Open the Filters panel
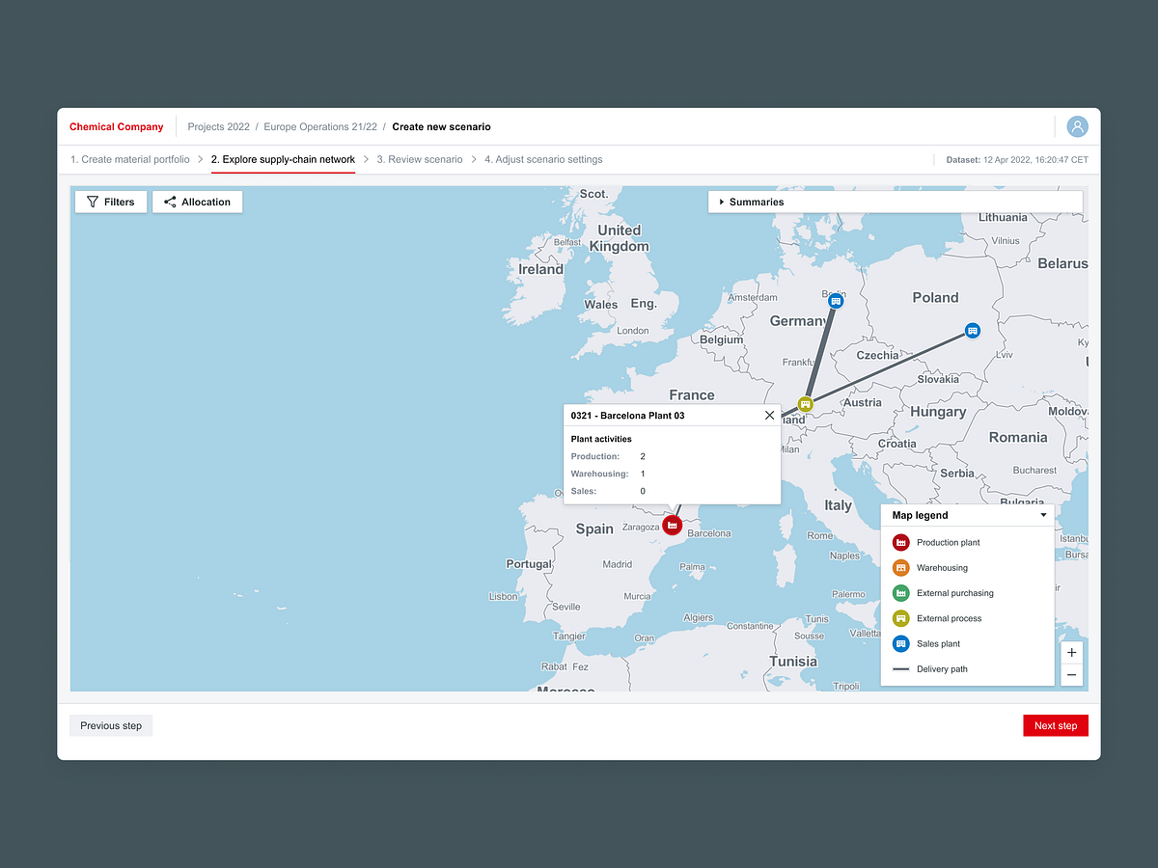Viewport: 1158px width, 868px height. [110, 202]
